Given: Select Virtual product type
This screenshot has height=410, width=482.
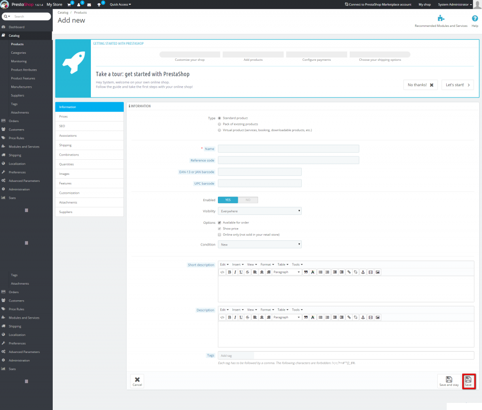Looking at the screenshot, I should 219,130.
